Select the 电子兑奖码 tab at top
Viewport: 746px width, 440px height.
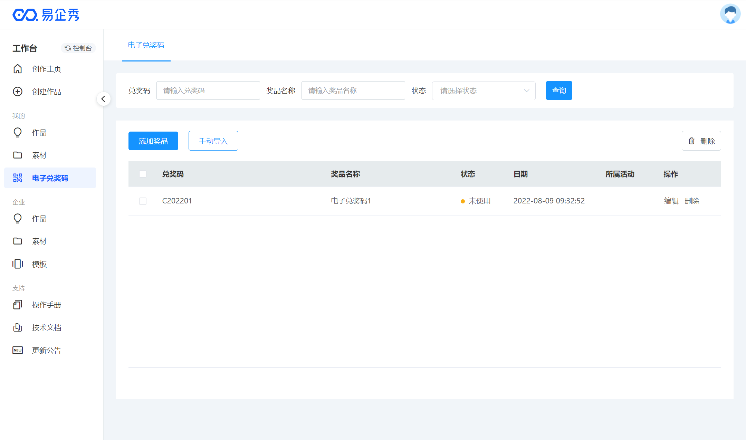pyautogui.click(x=146, y=45)
